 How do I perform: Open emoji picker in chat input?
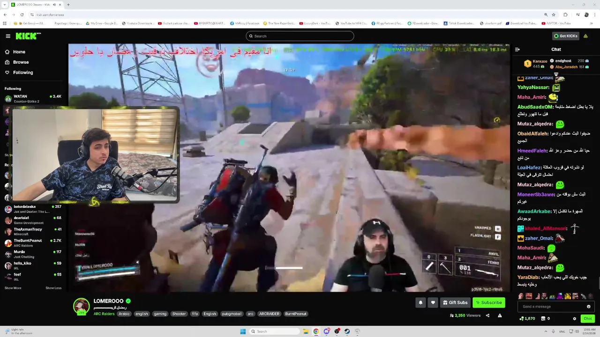589,307
